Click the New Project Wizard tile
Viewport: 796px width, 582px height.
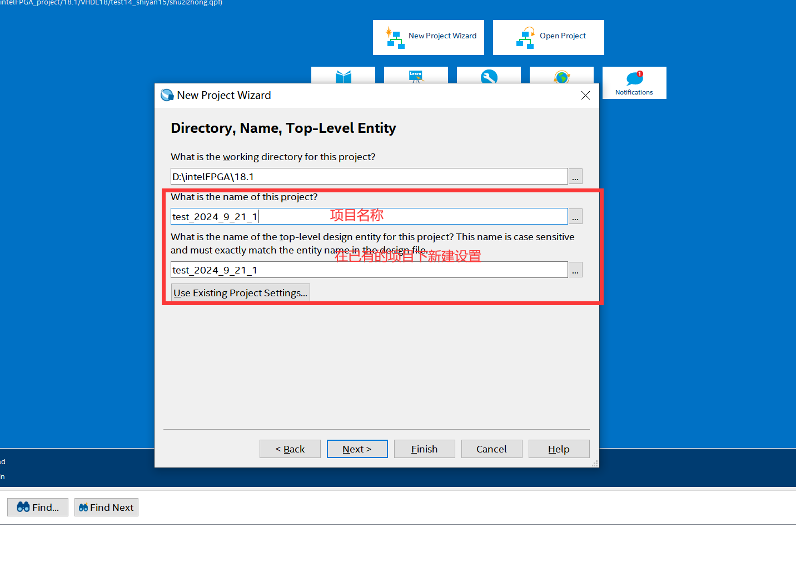(x=429, y=37)
